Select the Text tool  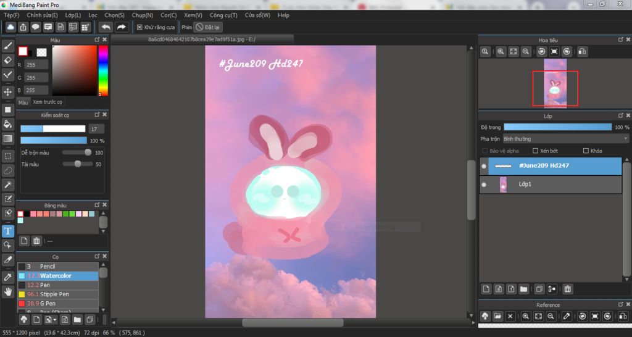(7, 231)
